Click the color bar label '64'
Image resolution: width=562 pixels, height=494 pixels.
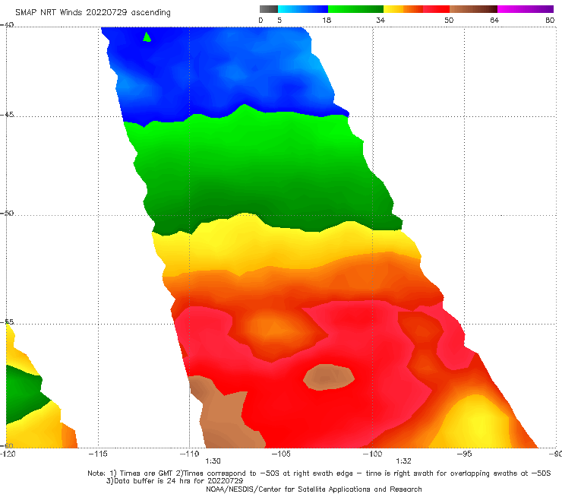coord(494,21)
